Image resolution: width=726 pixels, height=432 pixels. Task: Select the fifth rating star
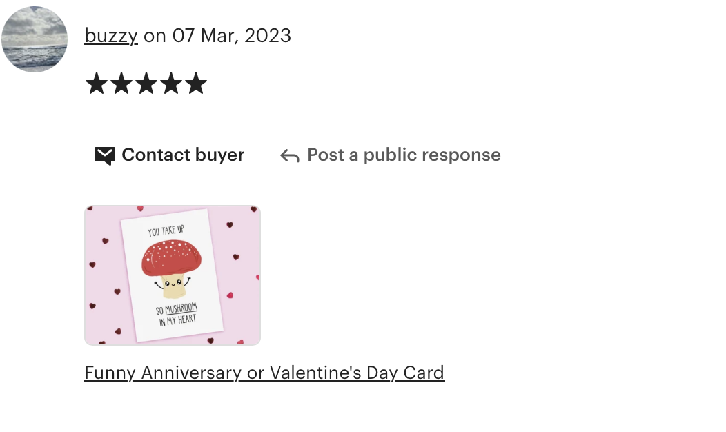point(196,84)
